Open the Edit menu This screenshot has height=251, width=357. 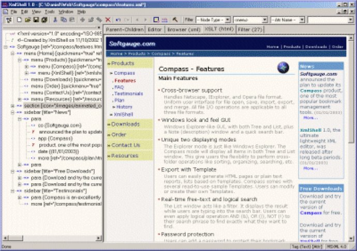tap(24, 12)
